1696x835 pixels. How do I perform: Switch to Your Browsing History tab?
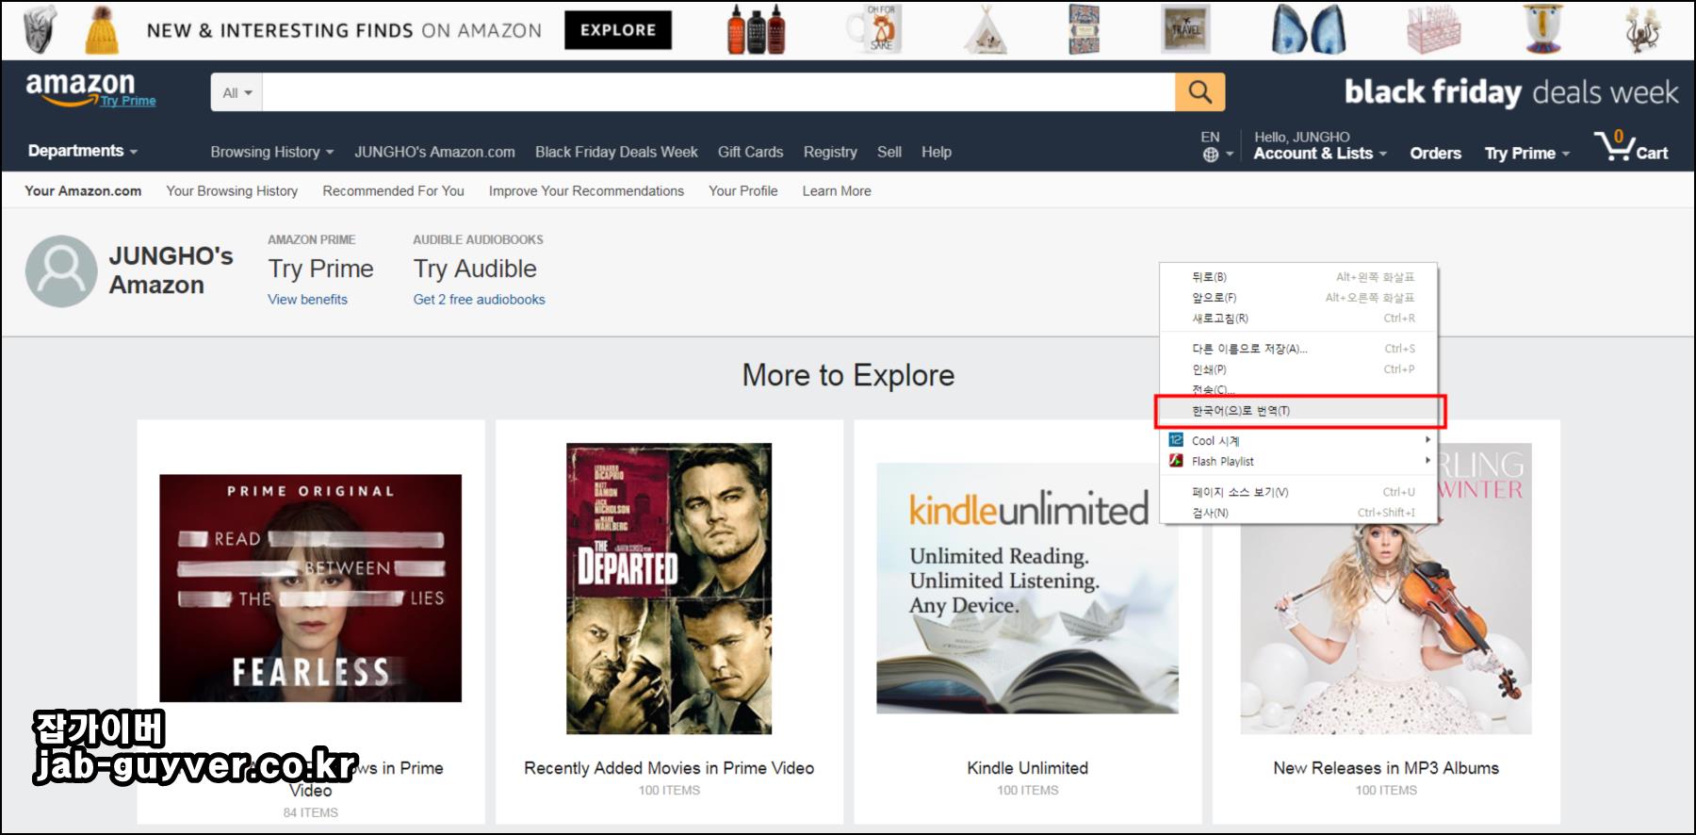(x=232, y=190)
